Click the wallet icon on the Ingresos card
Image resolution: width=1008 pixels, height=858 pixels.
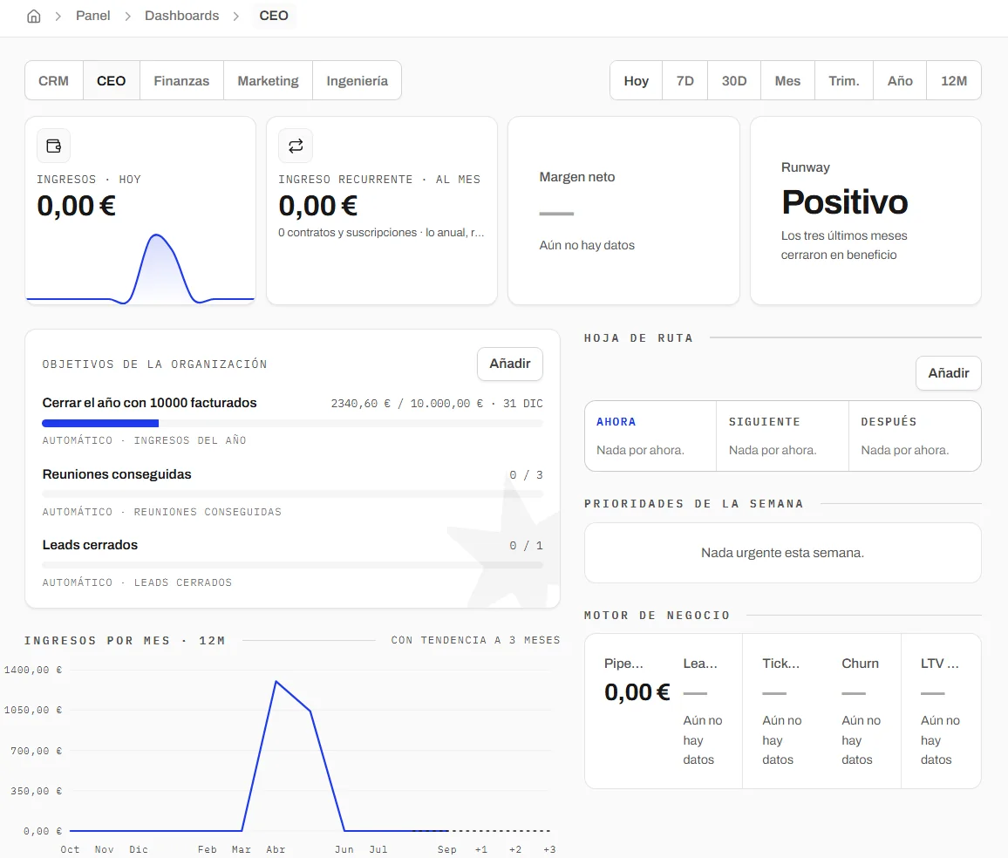(54, 146)
